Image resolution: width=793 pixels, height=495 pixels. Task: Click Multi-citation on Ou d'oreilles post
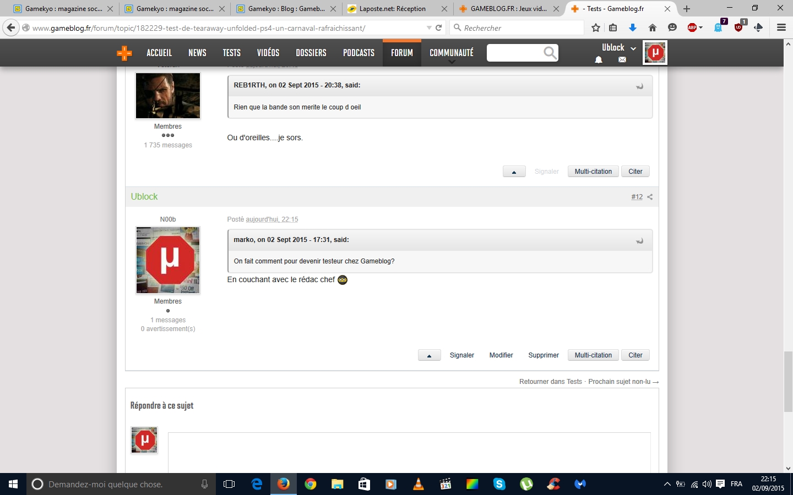click(593, 172)
